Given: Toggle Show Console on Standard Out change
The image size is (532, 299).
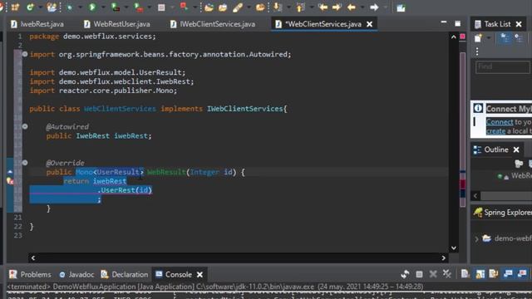Looking at the screenshot, I should (508, 274).
